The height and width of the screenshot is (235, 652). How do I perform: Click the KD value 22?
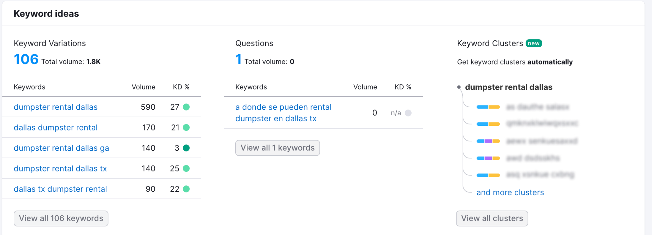[x=175, y=189]
